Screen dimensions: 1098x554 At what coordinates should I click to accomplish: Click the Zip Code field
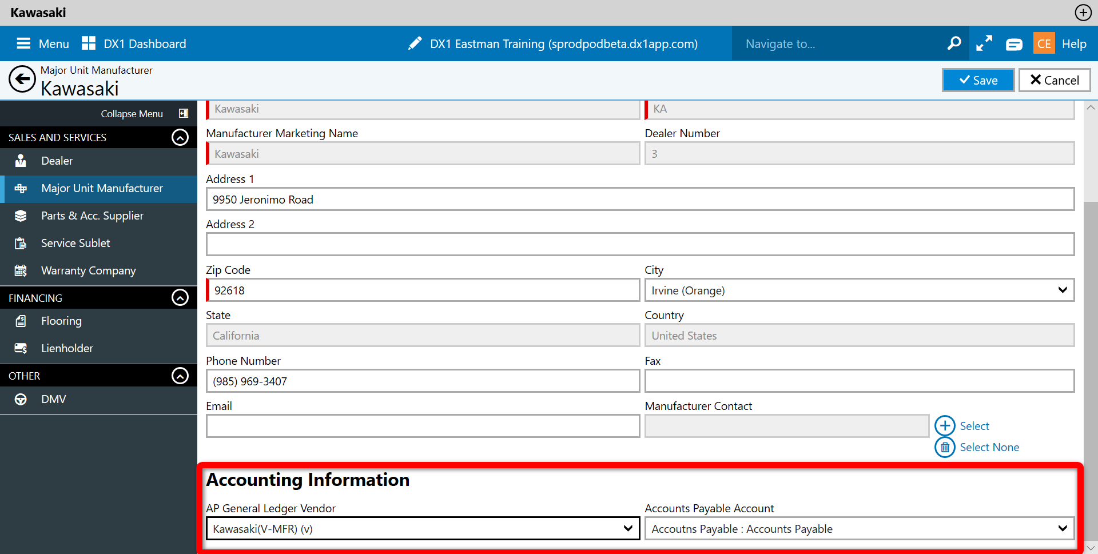pos(423,290)
